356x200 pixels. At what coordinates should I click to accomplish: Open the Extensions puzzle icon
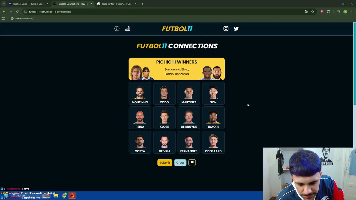(x=328, y=12)
